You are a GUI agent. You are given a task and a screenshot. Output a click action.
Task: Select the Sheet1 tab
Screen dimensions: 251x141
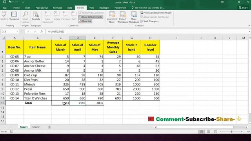click(24, 127)
